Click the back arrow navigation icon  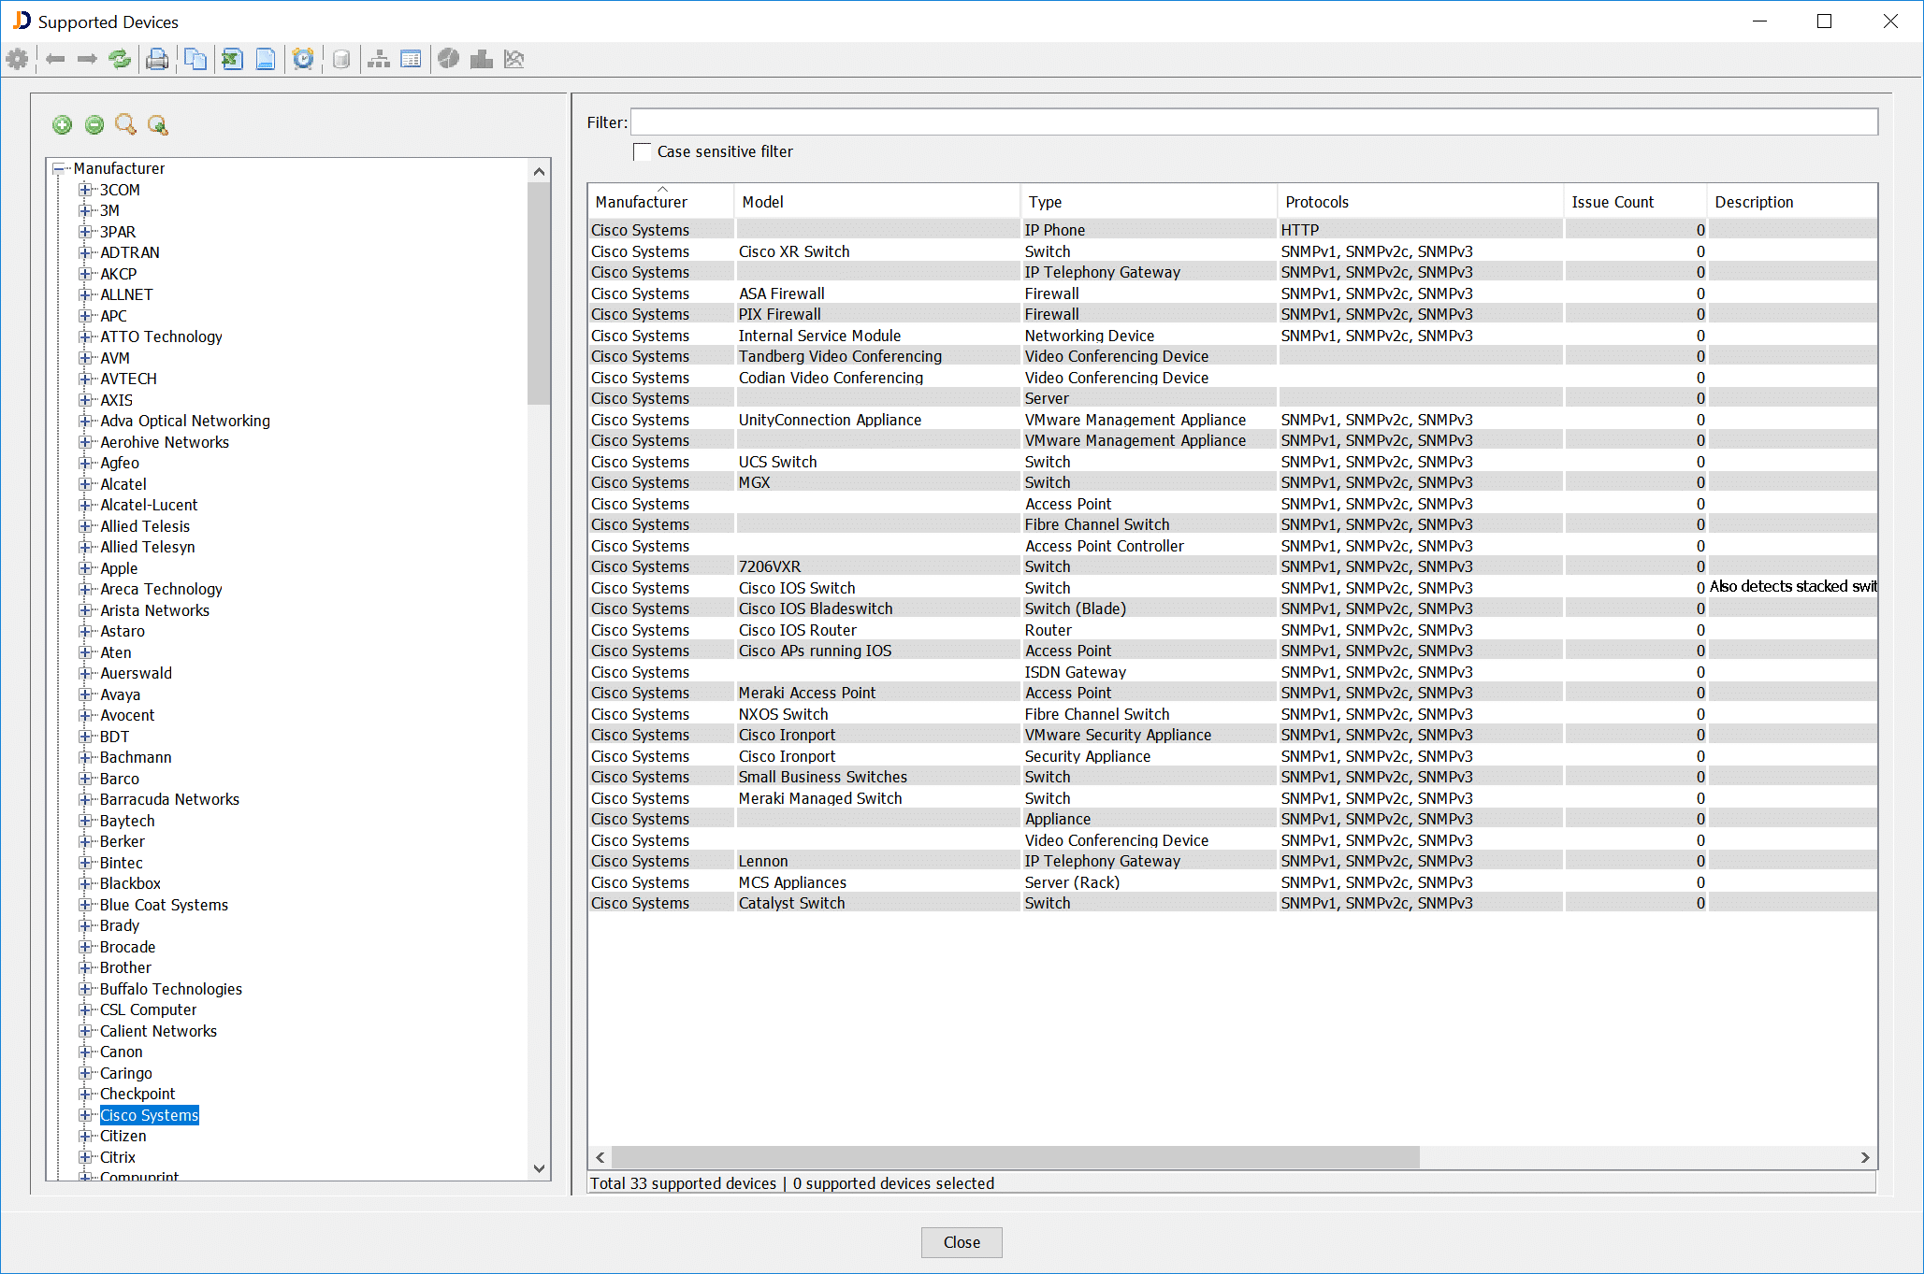tap(55, 58)
